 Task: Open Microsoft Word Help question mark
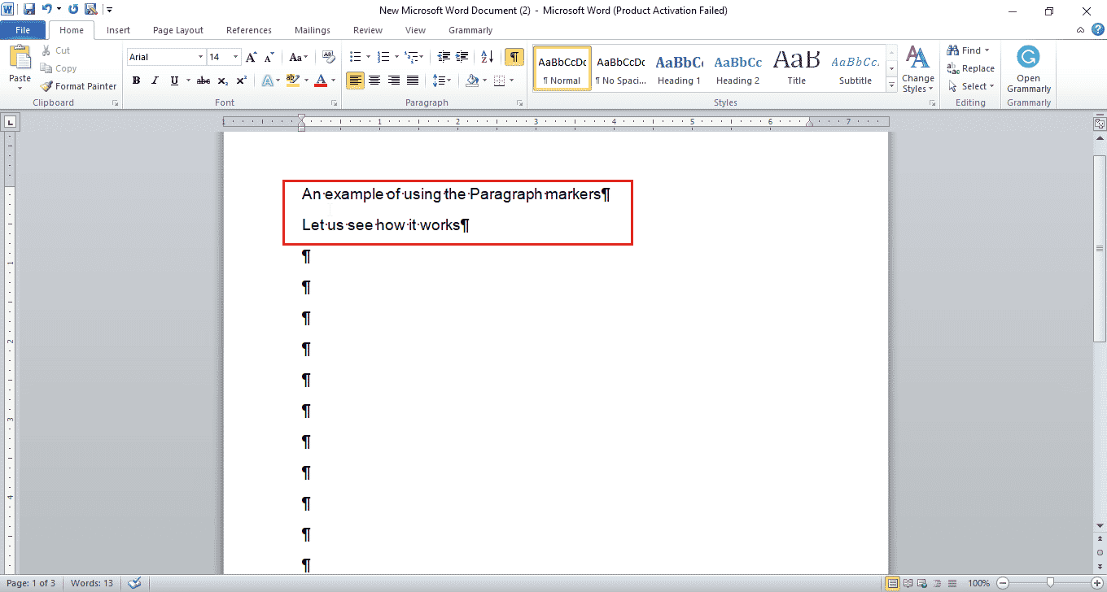point(1096,30)
